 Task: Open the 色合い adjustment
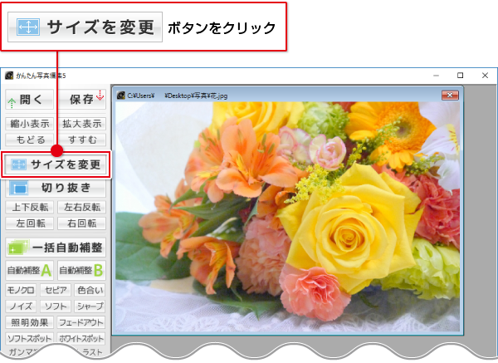(x=90, y=290)
